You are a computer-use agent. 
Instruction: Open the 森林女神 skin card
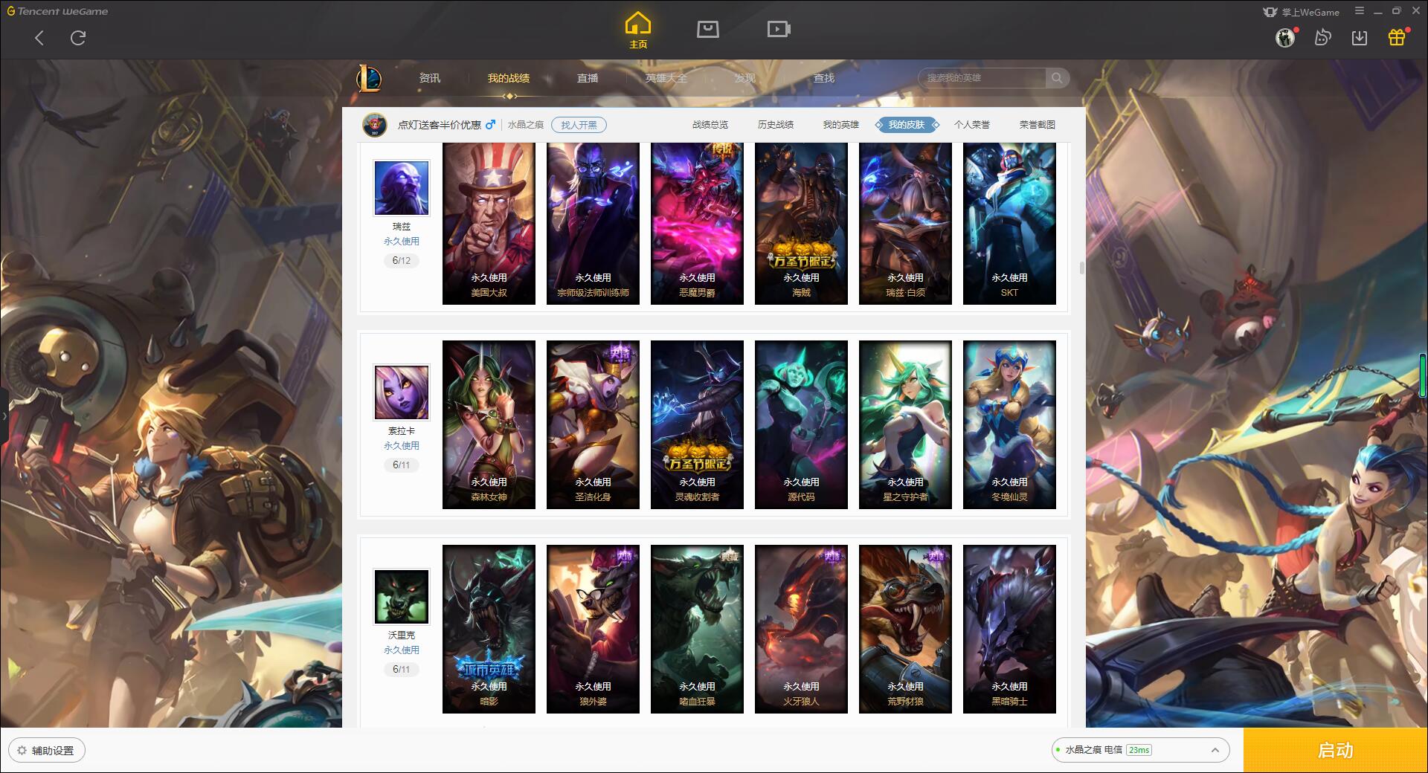tap(489, 424)
